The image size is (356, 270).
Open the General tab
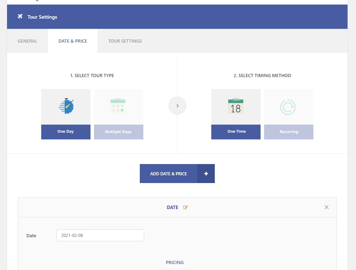(27, 41)
